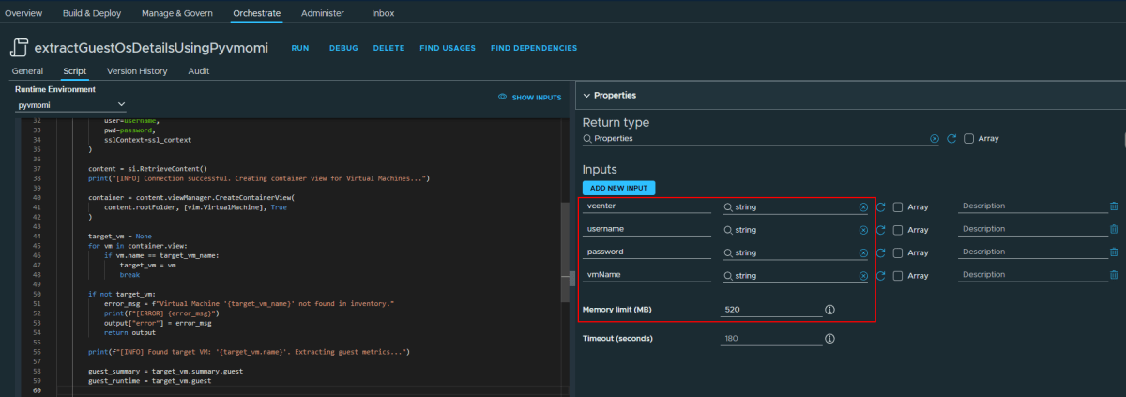Delete the username input with trash icon
This screenshot has width=1126, height=397.
tap(1114, 229)
